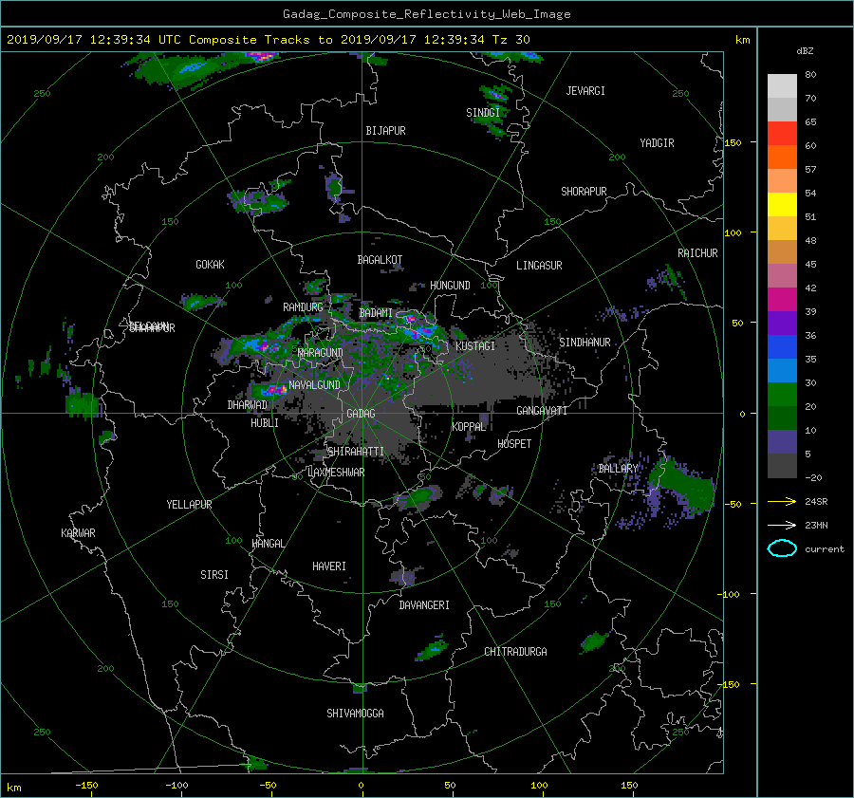Click the GOKAK city label
The height and width of the screenshot is (798, 854).
pos(210,265)
